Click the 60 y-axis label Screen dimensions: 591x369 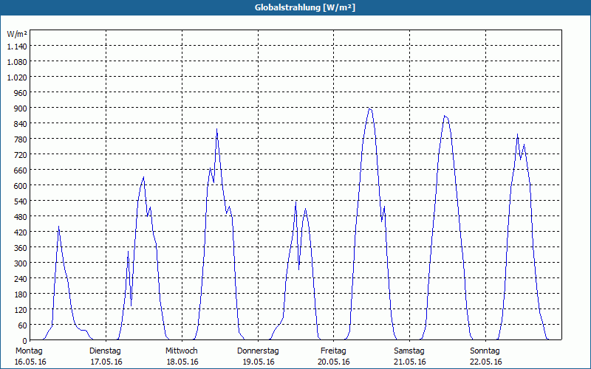[x=23, y=325]
